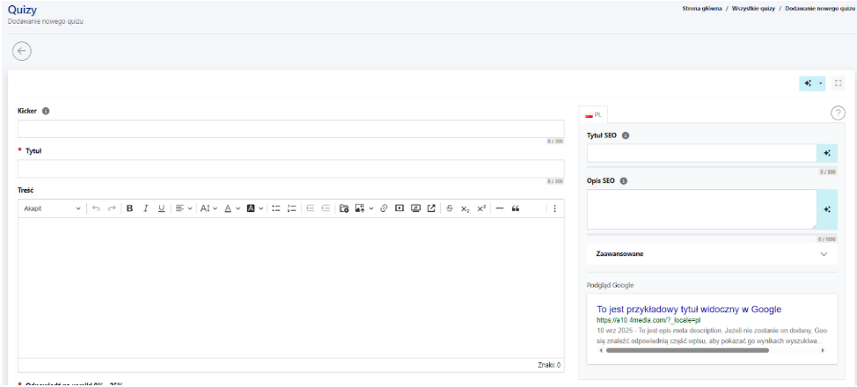Screen dimensions: 857x387
Task: Enter fullscreen mode for the form
Action: 838,84
